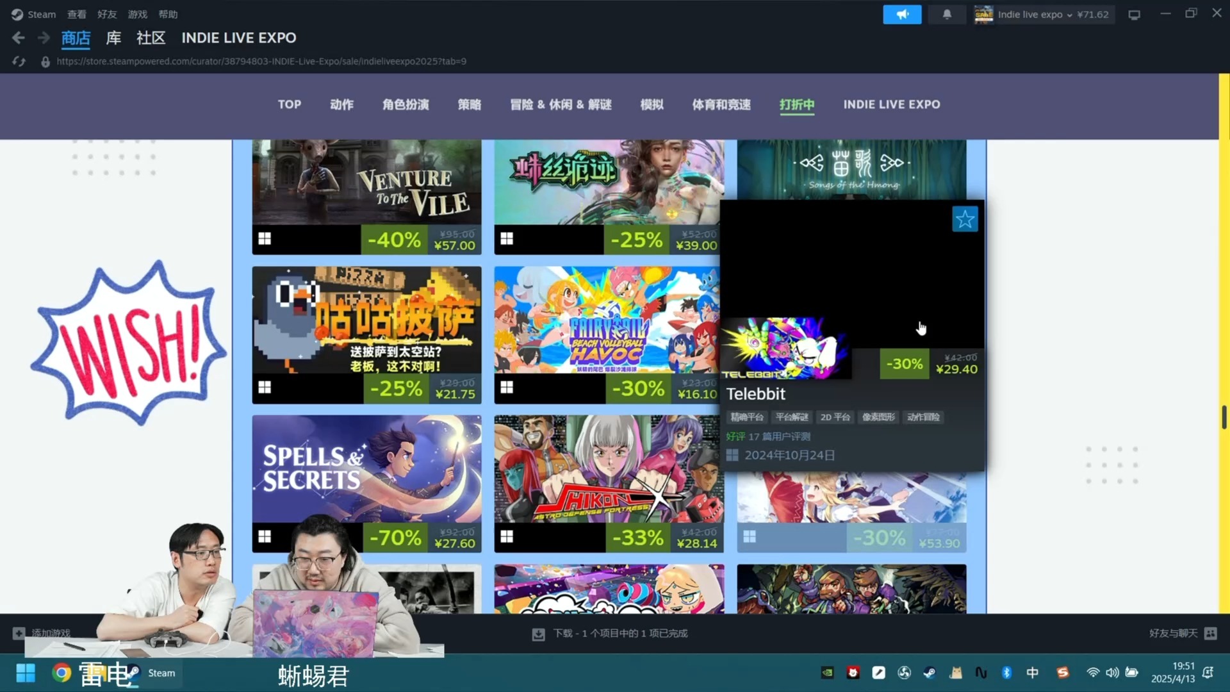1230x692 pixels.
Task: Go forward using the Steam forward arrow
Action: (44, 38)
